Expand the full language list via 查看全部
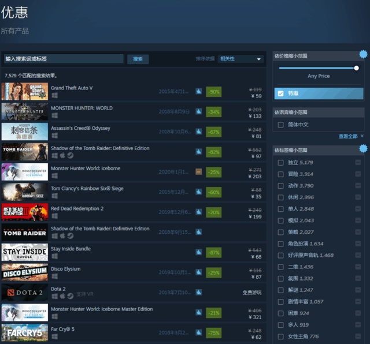 click(x=351, y=136)
